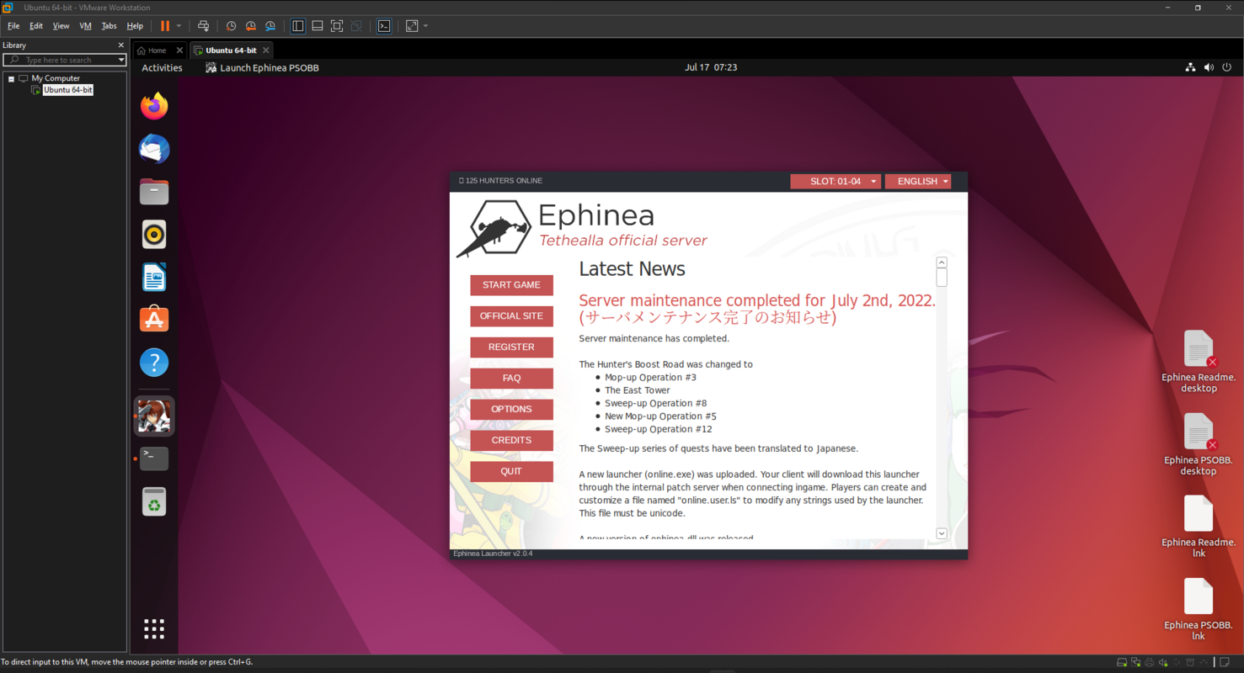Viewport: 1244px width, 673px height.
Task: Open the File menu
Action: 13,26
